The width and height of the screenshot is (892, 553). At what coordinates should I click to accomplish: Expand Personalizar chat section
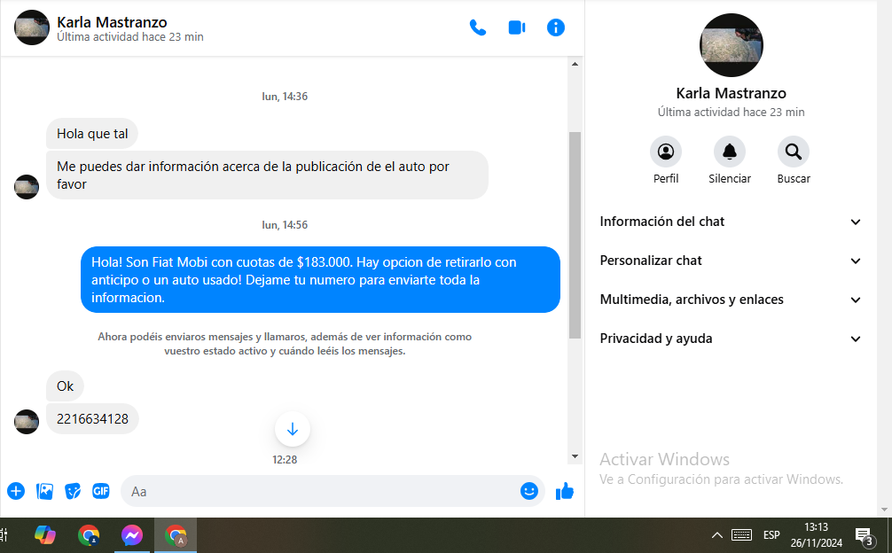(731, 261)
